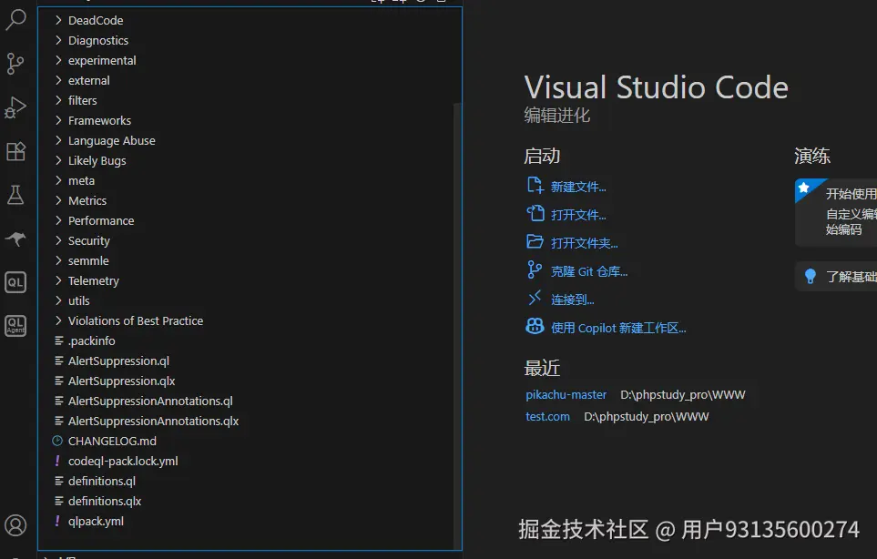Expand Violations of Best Practice folder
The image size is (877, 559).
(x=58, y=320)
